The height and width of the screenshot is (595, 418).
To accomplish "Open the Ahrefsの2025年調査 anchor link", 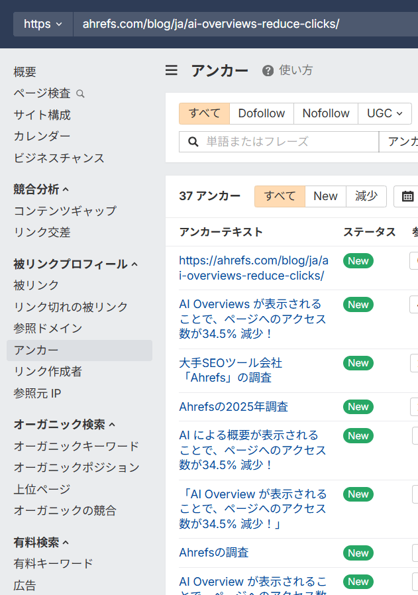I will 233,407.
